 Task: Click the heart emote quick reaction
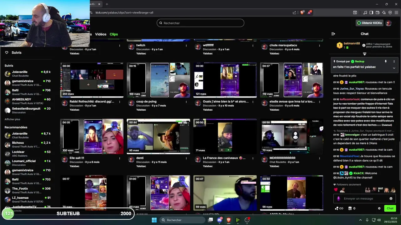point(336,190)
